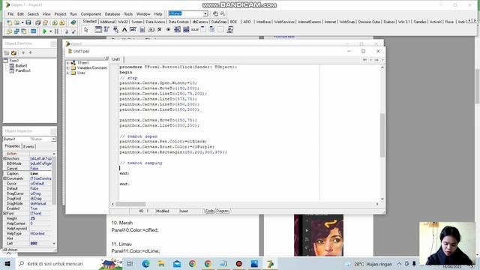
Task: Expand the Constraints property
Action: [x=4, y=178]
